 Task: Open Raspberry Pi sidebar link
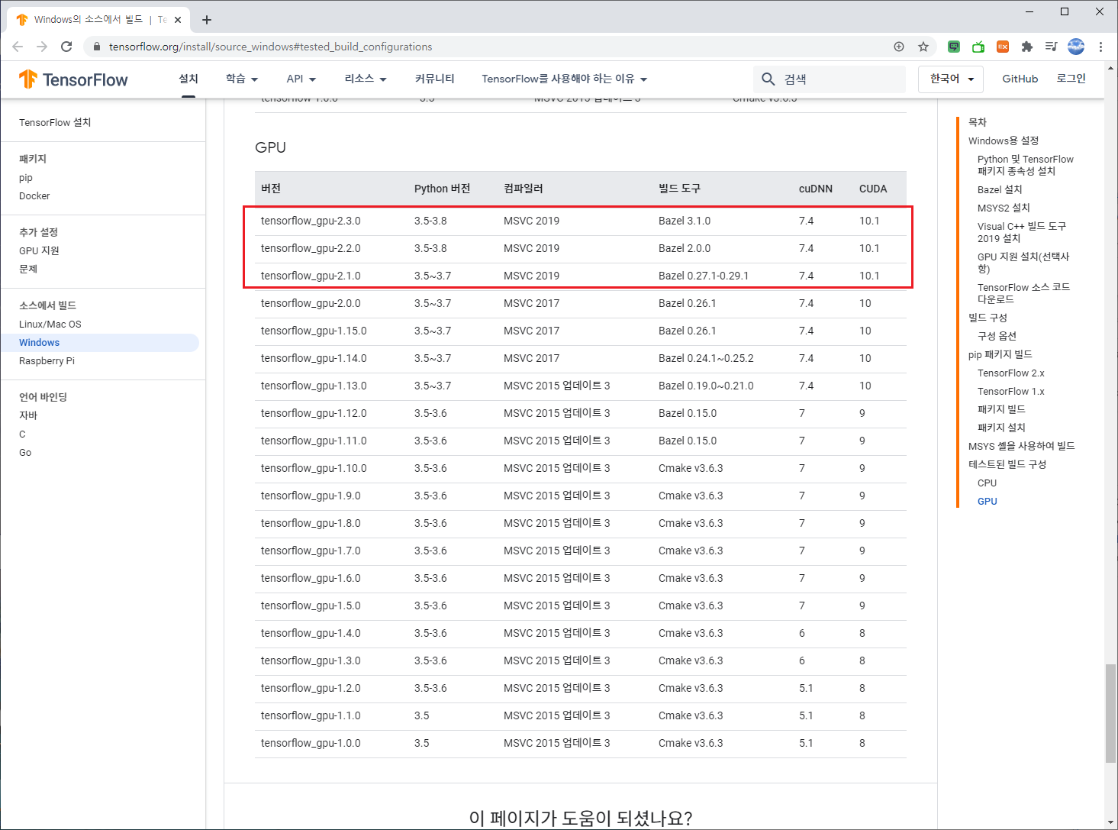click(47, 361)
